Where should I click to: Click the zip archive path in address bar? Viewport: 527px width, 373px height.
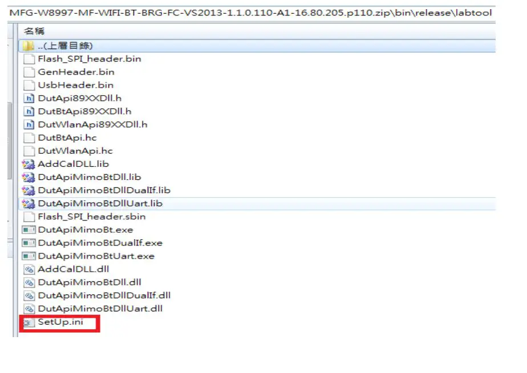click(x=250, y=13)
